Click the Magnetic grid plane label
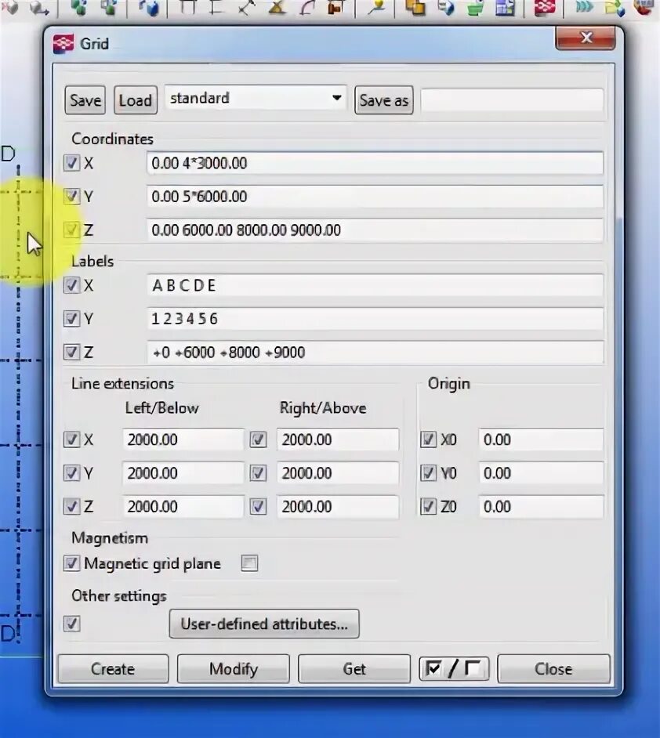The image size is (660, 738). (153, 563)
